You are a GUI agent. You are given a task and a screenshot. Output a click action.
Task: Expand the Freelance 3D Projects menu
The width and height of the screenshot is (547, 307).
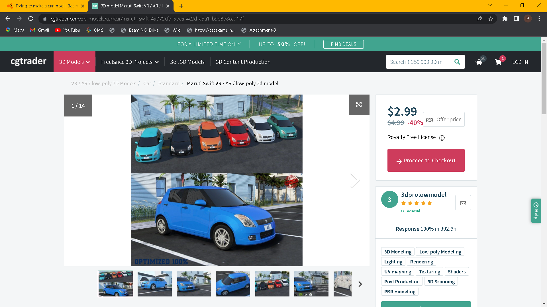(130, 62)
